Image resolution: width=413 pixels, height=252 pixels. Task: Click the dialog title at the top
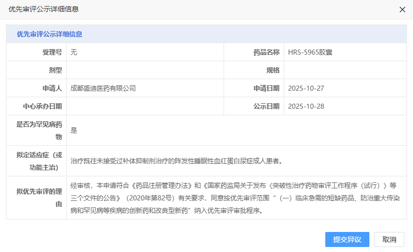(x=44, y=9)
